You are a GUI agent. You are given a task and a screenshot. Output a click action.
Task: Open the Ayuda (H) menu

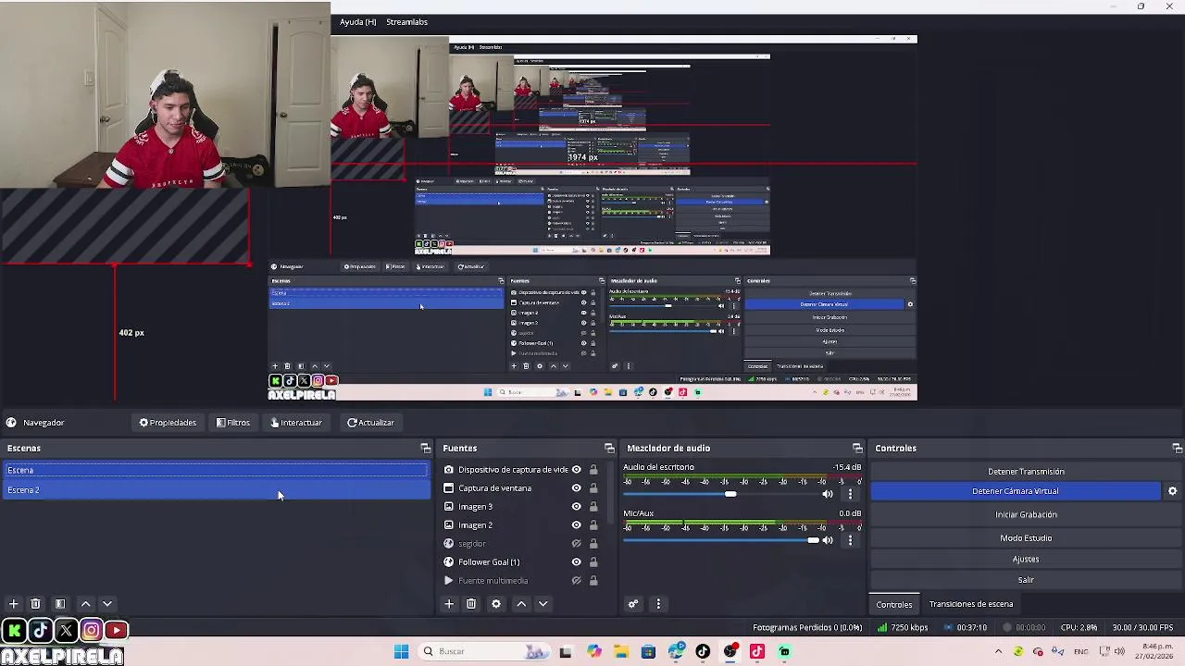[357, 21]
